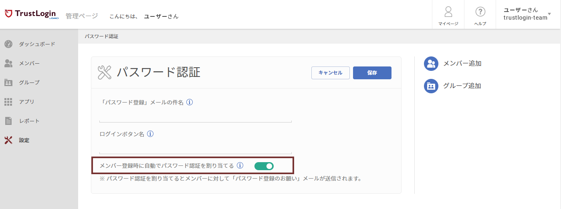This screenshot has height=209, width=561.
Task: Go to メンバー in the sidebar
Action: pos(29,63)
